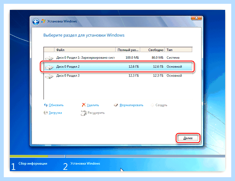The image size is (235, 181).
Task: Select the Диск 0 Раздел 3 row
Action: 118,76
